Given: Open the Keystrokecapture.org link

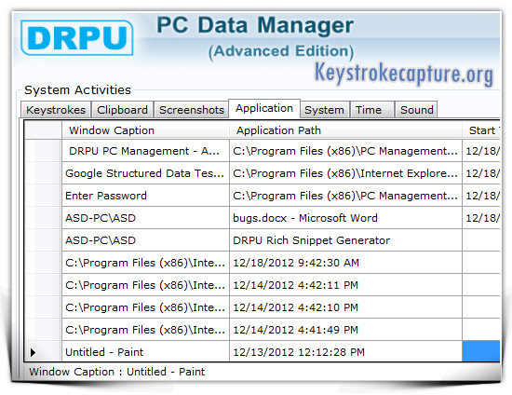Looking at the screenshot, I should coord(404,74).
